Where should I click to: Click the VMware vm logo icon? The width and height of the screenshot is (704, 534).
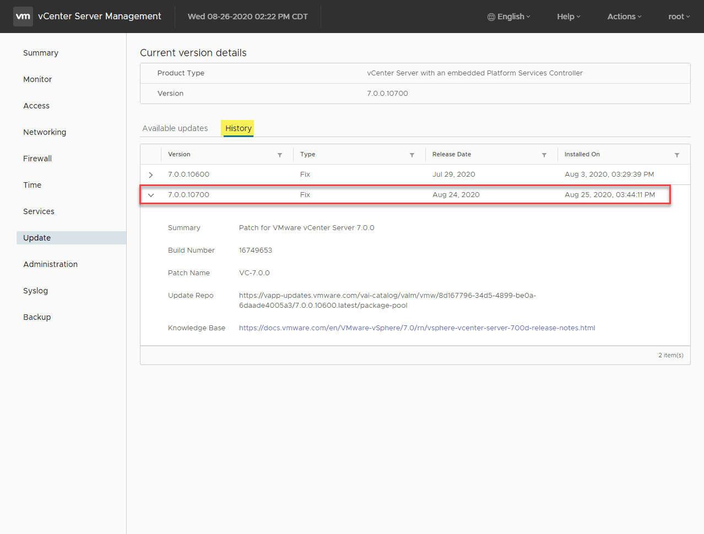click(x=23, y=17)
